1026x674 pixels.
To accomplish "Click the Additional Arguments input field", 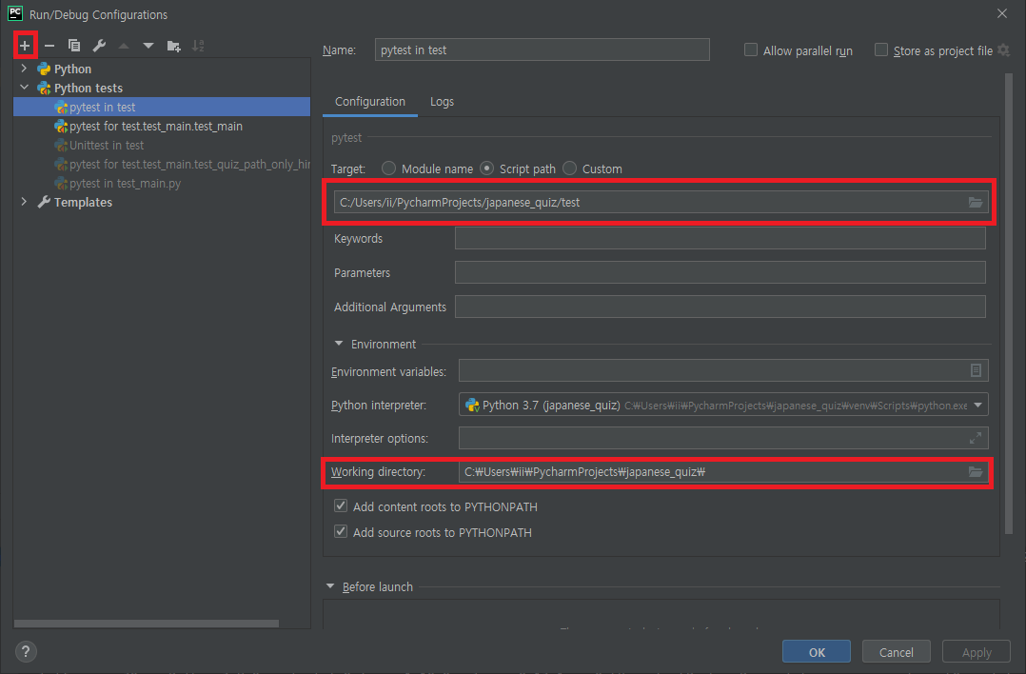I will 720,307.
